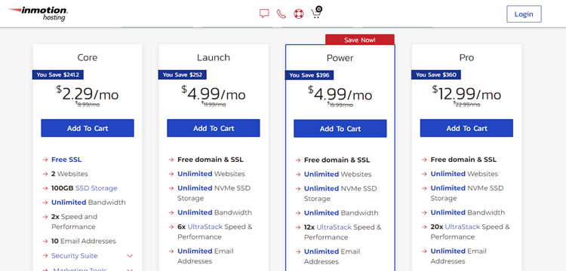Click the phone call icon

click(x=281, y=14)
